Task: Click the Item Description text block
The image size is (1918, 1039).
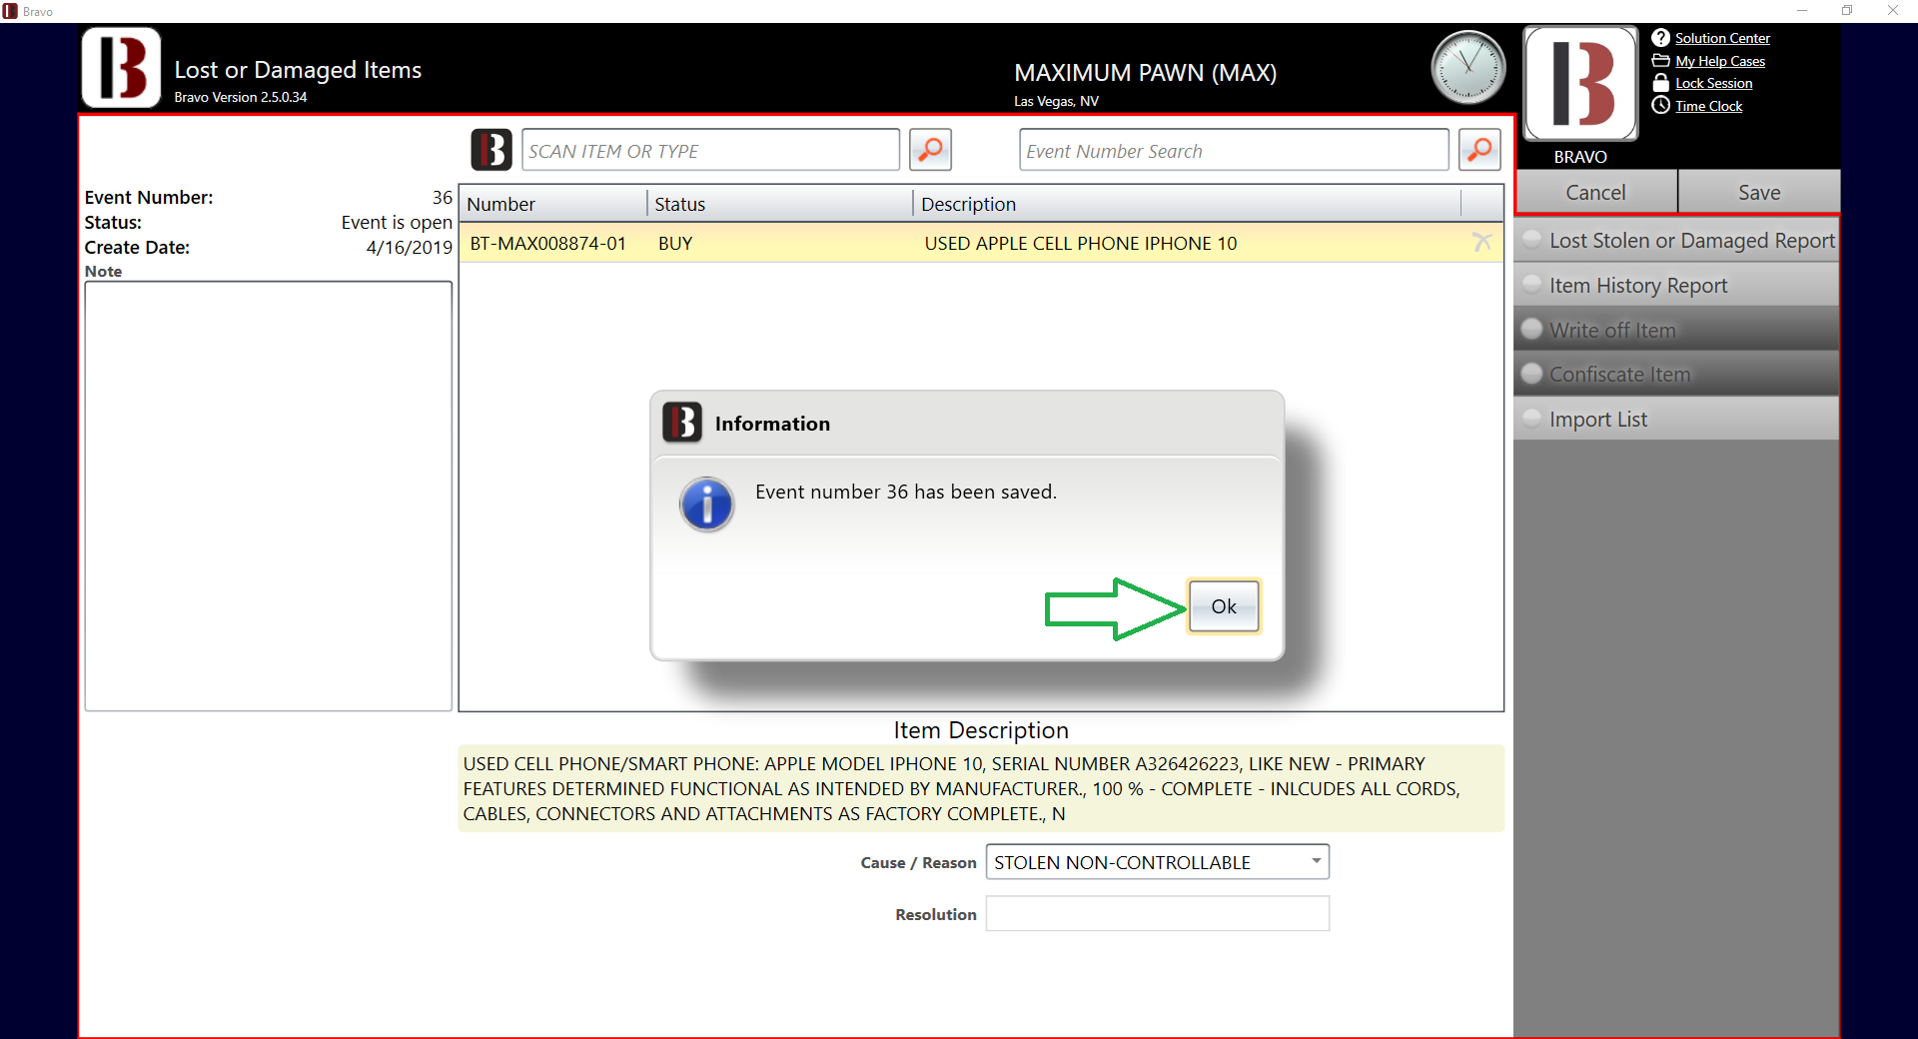Action: pyautogui.click(x=980, y=788)
